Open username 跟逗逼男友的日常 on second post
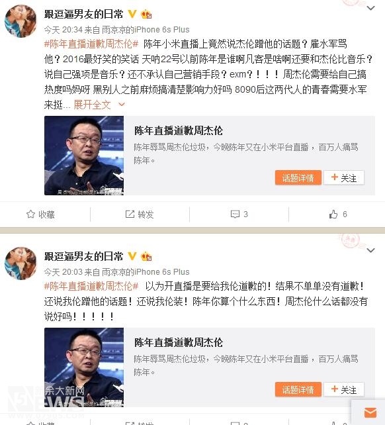385x425 pixels. point(84,256)
